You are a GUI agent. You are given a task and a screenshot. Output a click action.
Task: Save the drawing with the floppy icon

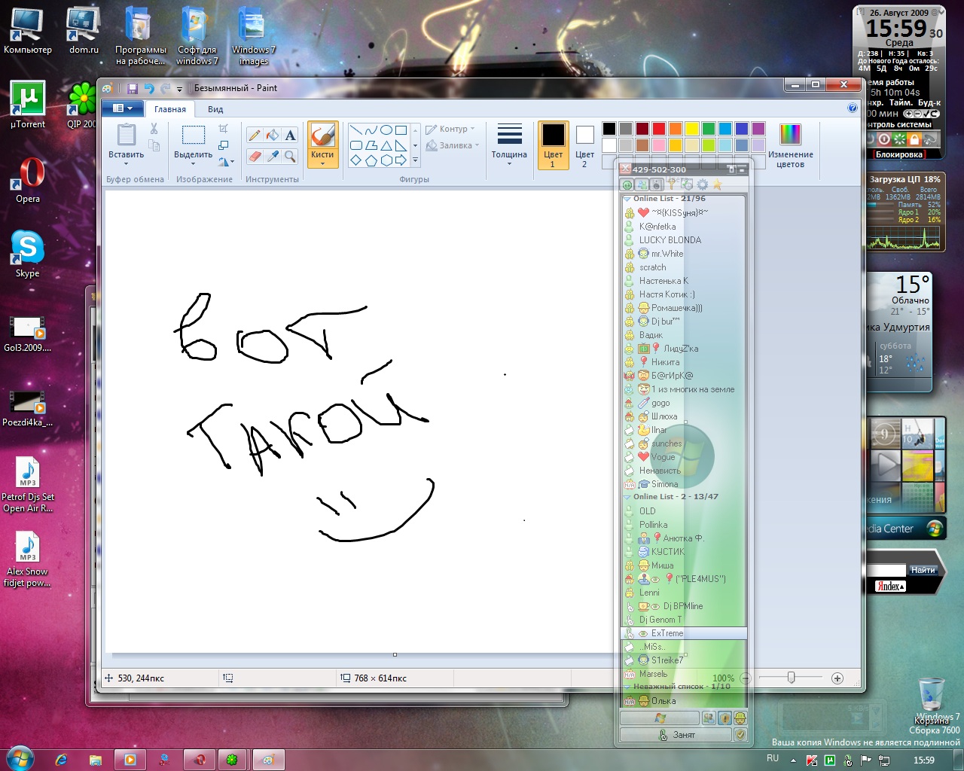(133, 88)
